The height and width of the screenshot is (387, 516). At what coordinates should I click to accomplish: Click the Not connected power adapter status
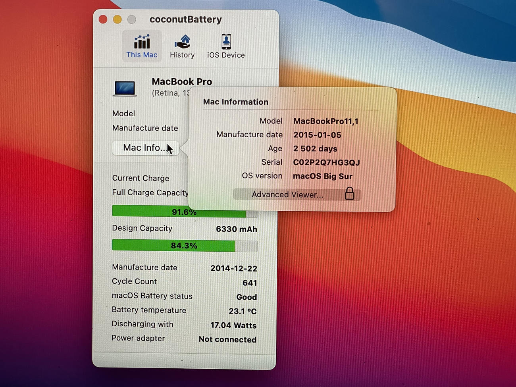tap(227, 339)
